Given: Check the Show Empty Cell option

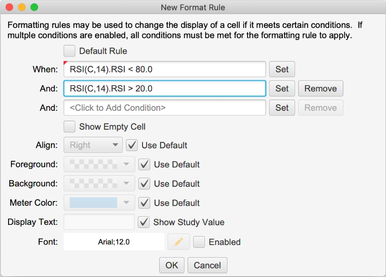Looking at the screenshot, I should 69,127.
